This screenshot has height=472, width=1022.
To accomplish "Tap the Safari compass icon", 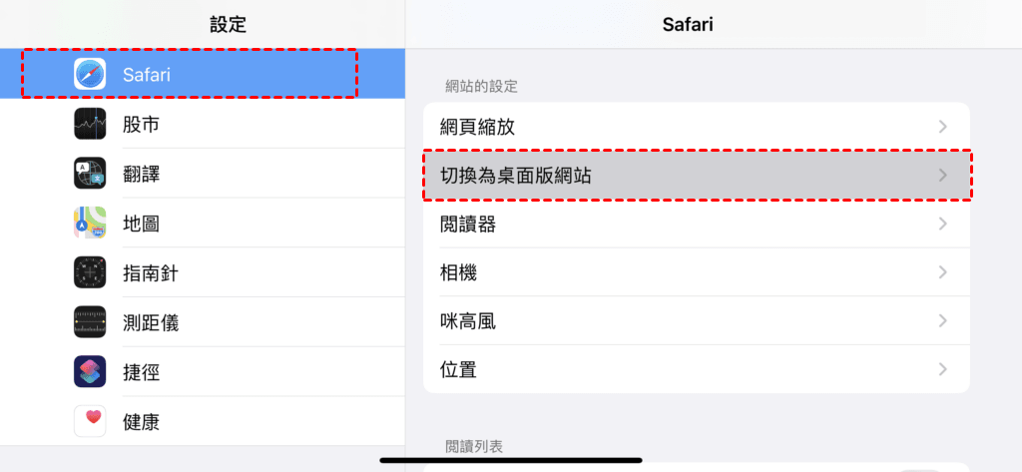I will coord(90,74).
